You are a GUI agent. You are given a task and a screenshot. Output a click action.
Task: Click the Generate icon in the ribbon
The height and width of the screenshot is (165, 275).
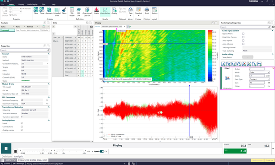click(49, 11)
